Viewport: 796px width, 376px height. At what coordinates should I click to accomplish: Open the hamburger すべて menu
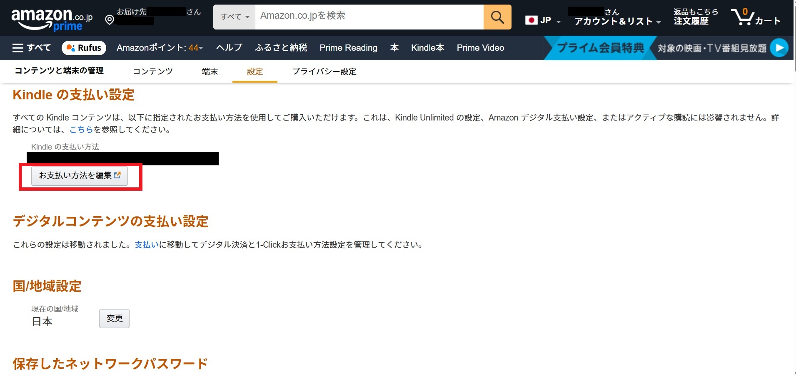(32, 48)
